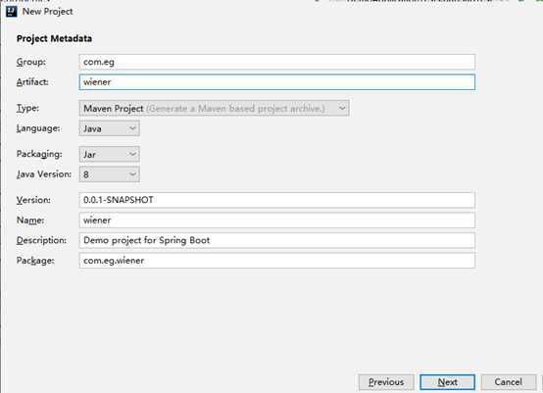Expand the Language combo box arrow
Image resolution: width=543 pixels, height=393 pixels.
coord(132,128)
